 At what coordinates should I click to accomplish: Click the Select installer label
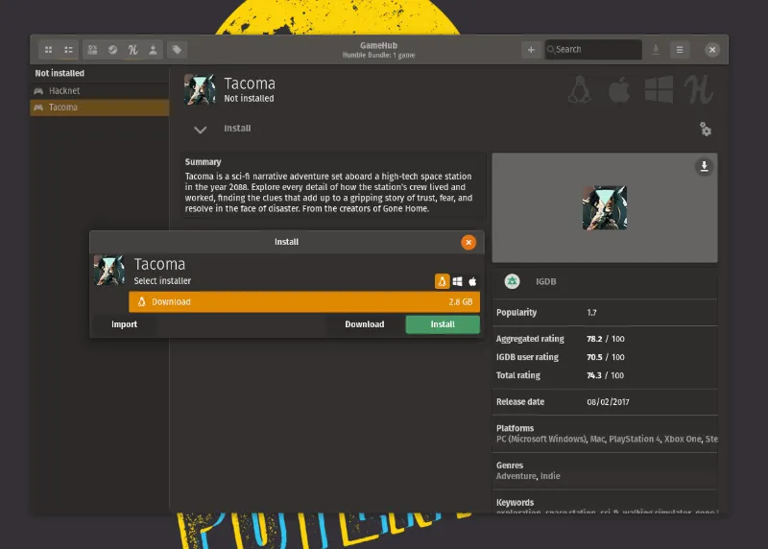coord(162,280)
